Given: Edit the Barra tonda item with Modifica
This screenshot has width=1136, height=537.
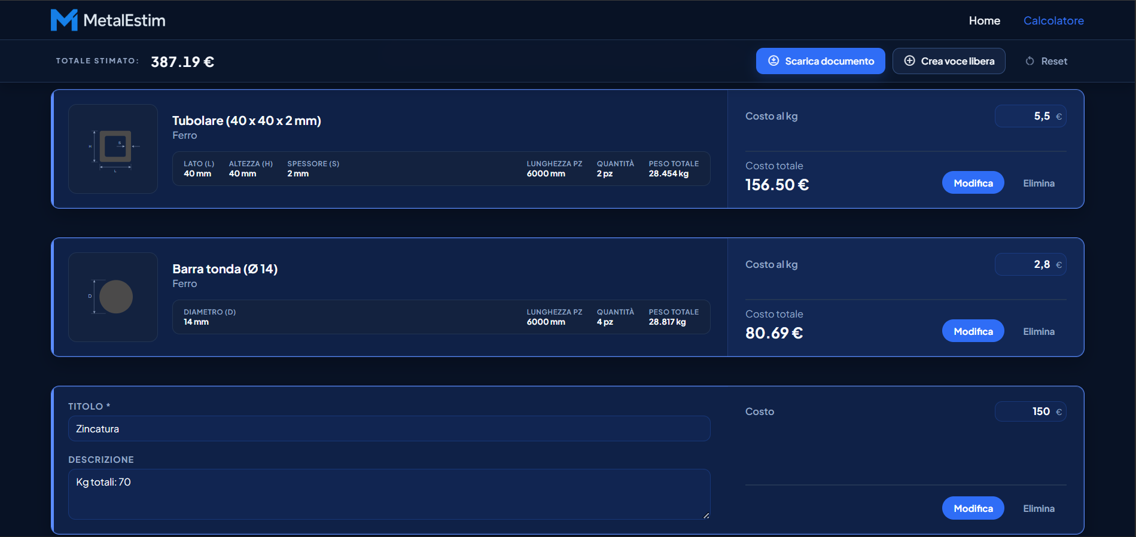Looking at the screenshot, I should point(973,331).
